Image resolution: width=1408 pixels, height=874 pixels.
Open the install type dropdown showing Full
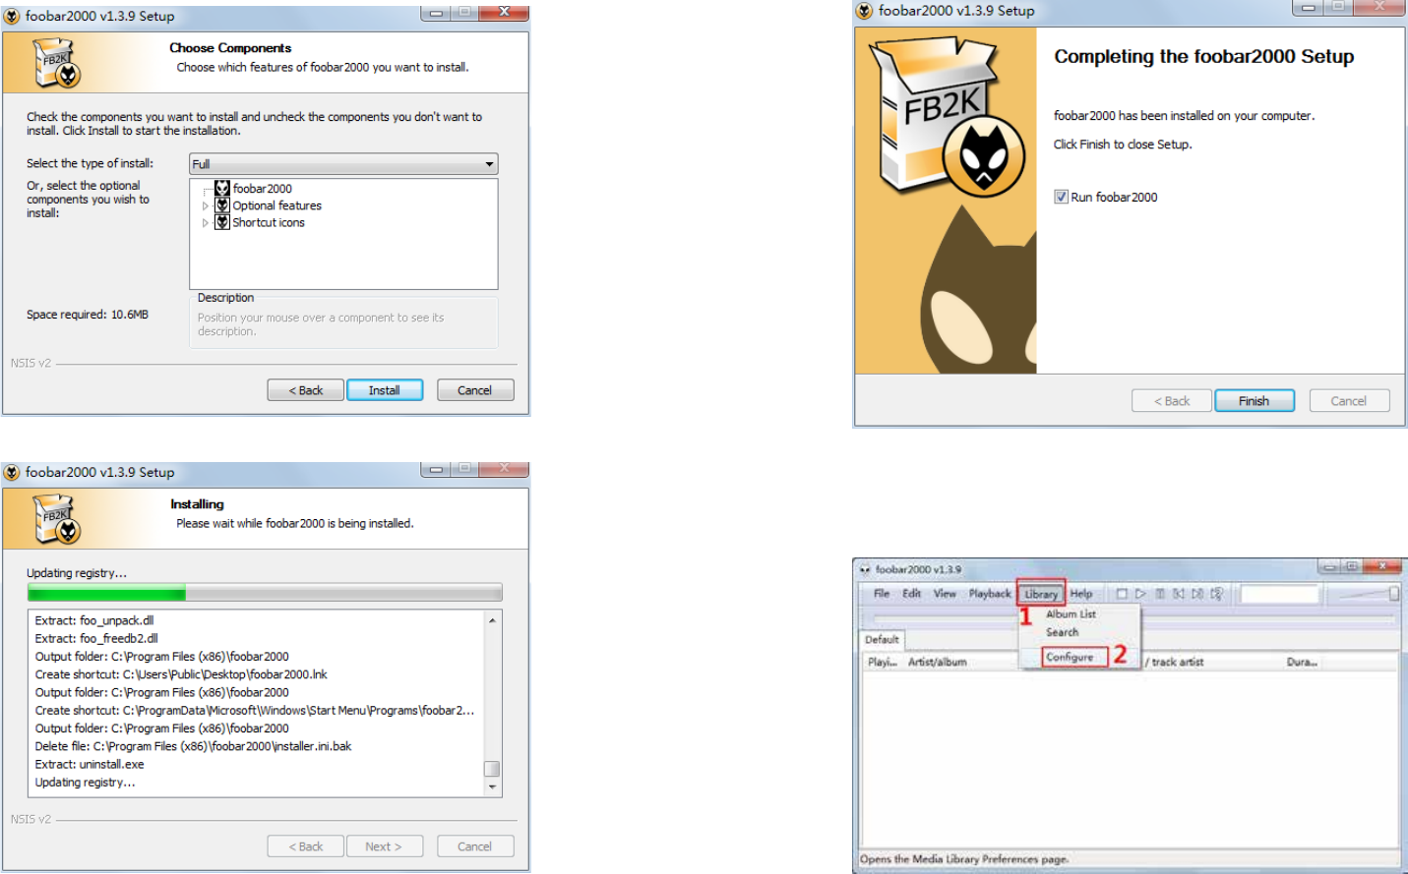point(343,164)
